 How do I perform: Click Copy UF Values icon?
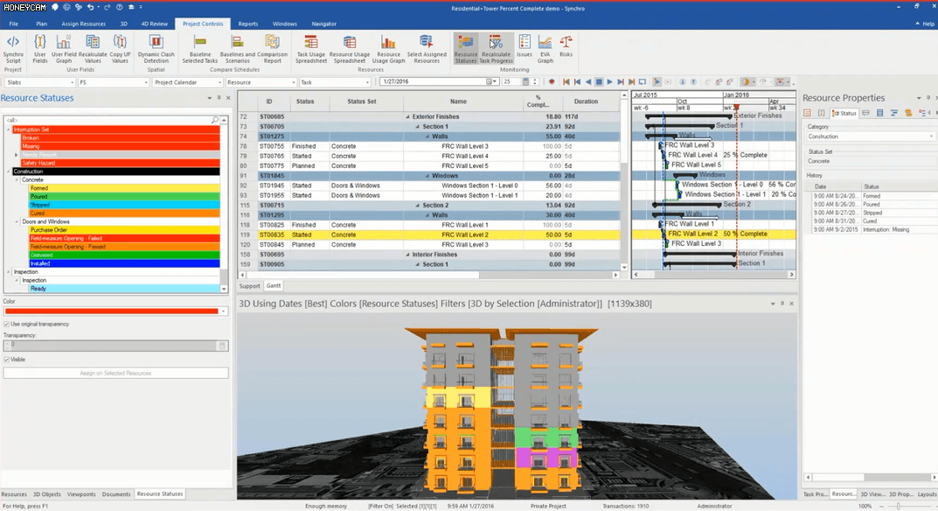tap(121, 48)
